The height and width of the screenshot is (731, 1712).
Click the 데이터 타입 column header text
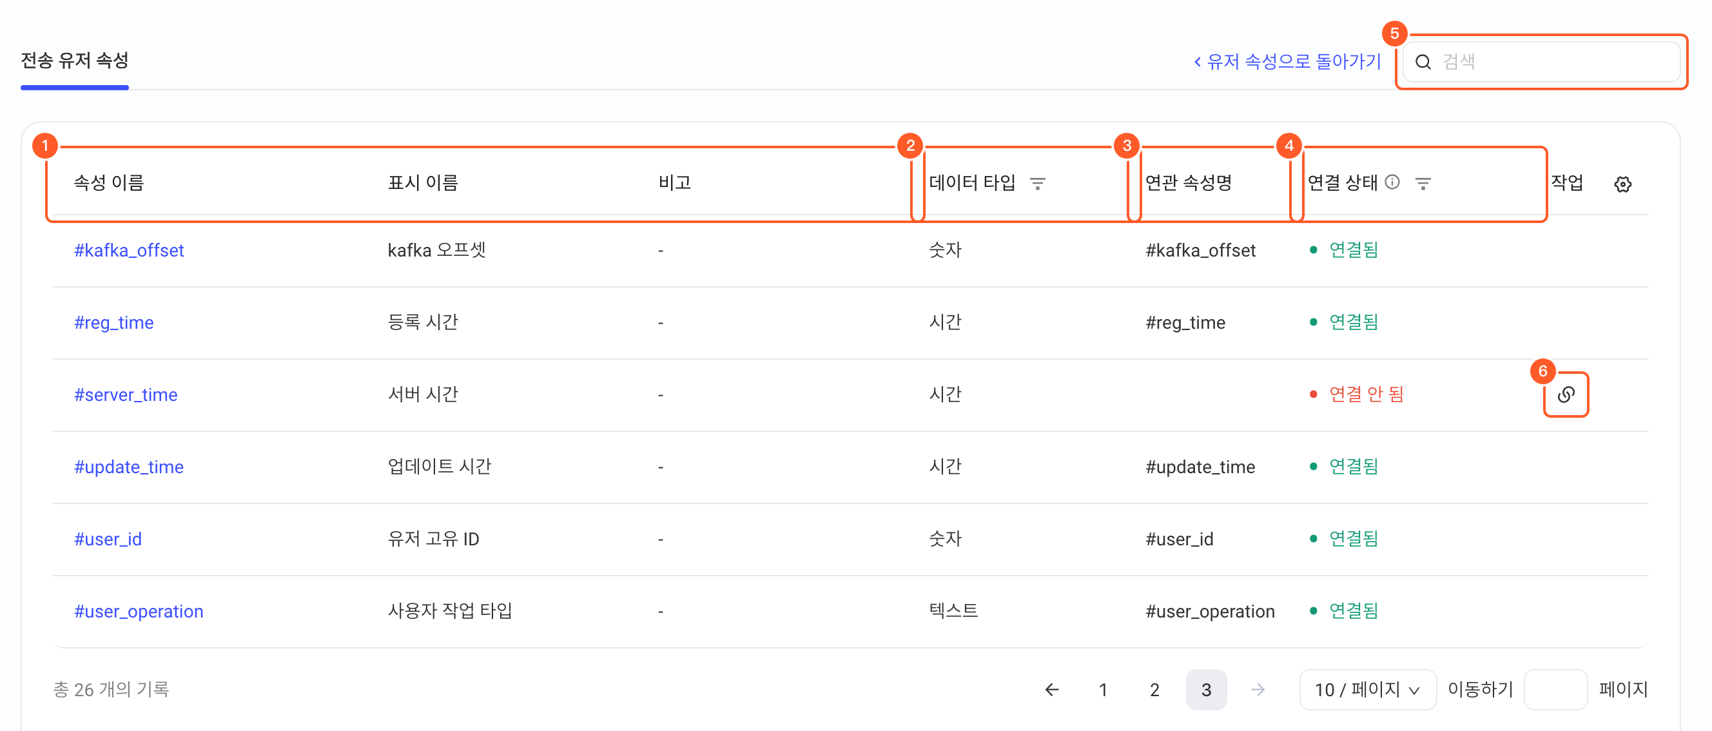click(x=972, y=183)
